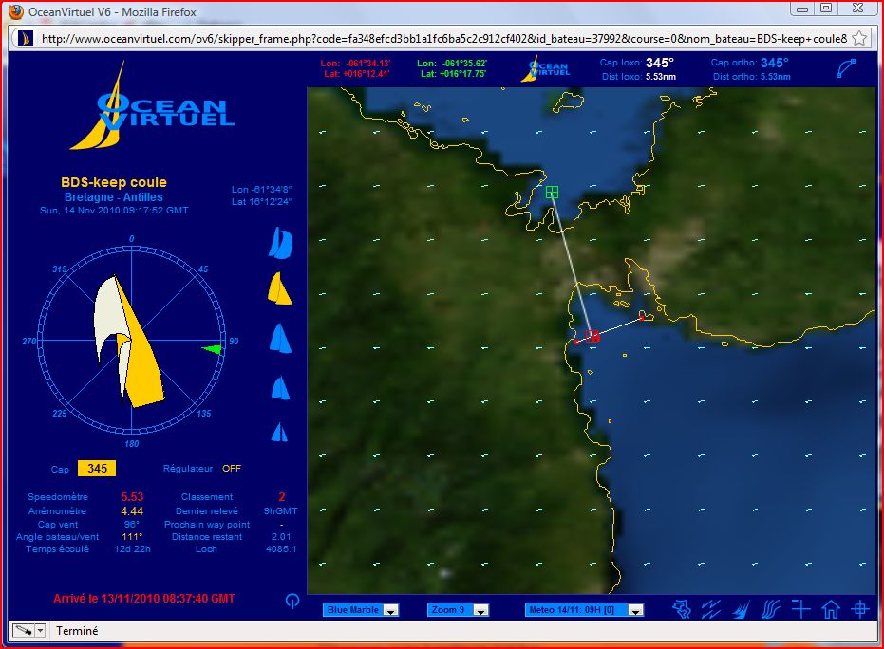884x649 pixels.
Task: Click the date Sun, 14 Nov 2010 09:17:52 GMT
Action: pyautogui.click(x=114, y=210)
